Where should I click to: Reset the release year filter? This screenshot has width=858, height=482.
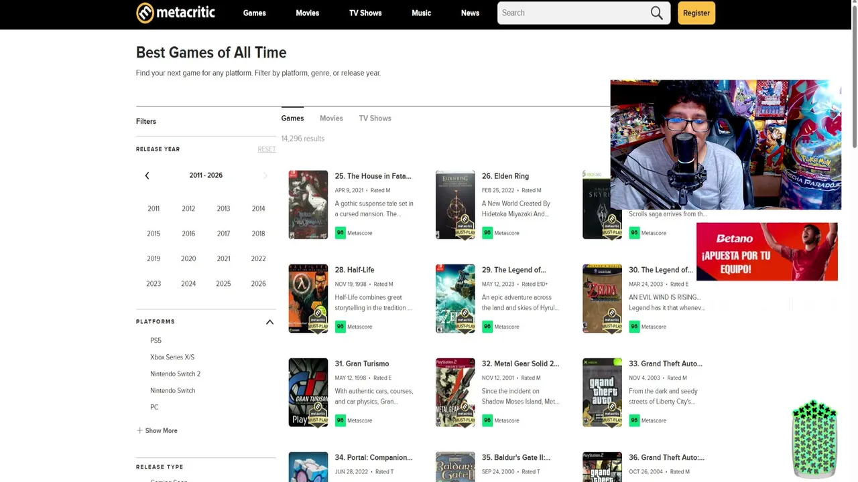[x=267, y=149]
